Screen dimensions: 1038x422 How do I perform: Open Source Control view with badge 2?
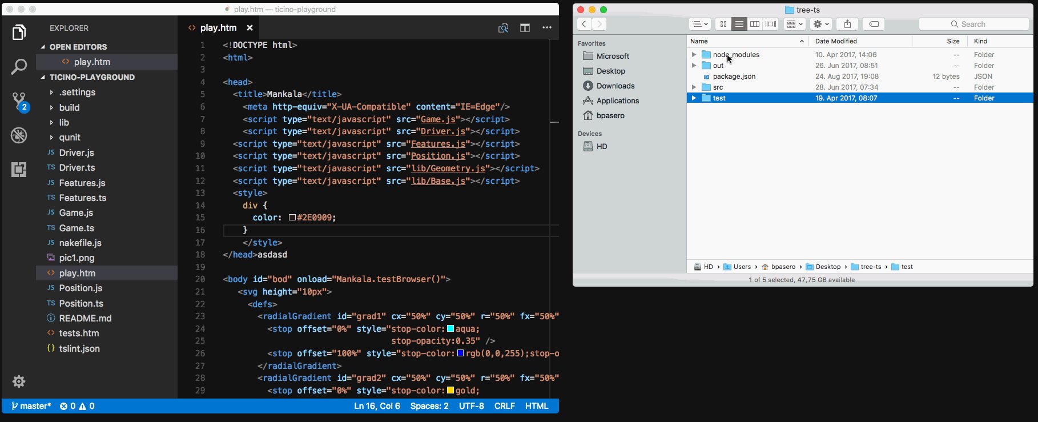tap(20, 102)
